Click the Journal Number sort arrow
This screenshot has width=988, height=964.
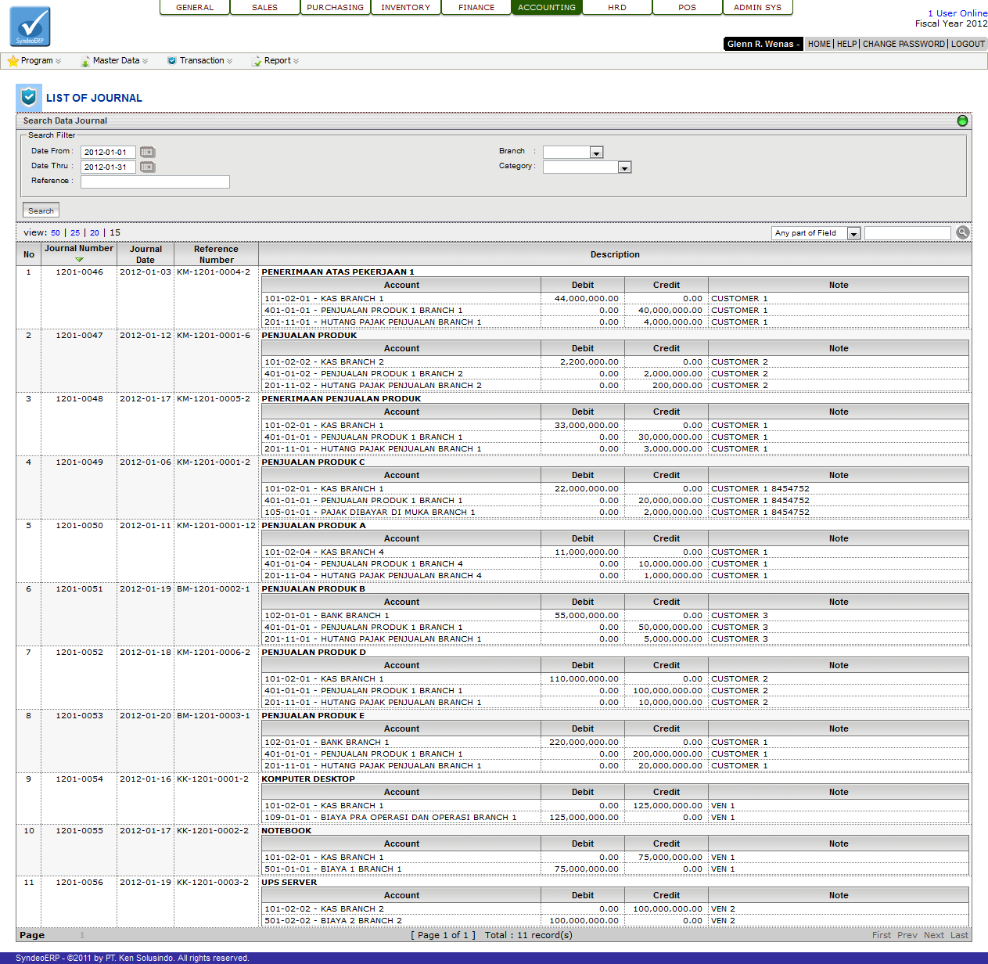click(x=79, y=260)
